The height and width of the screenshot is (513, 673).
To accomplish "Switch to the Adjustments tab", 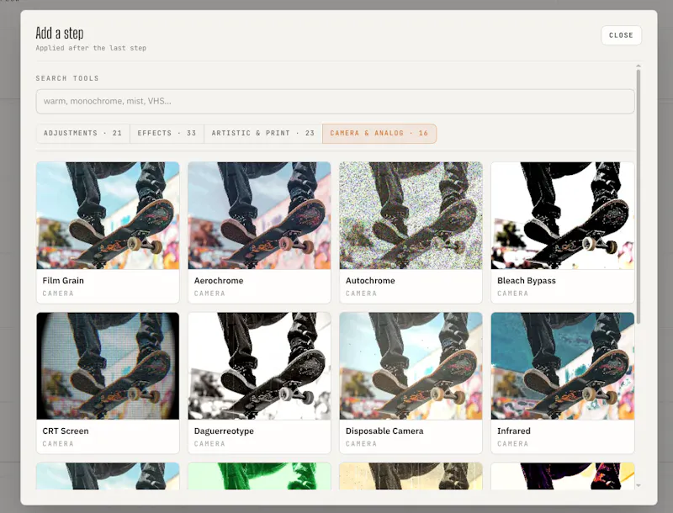I will coord(82,134).
